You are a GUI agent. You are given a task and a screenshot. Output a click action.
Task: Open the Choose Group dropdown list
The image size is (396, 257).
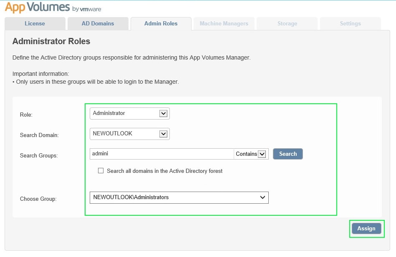pos(179,197)
